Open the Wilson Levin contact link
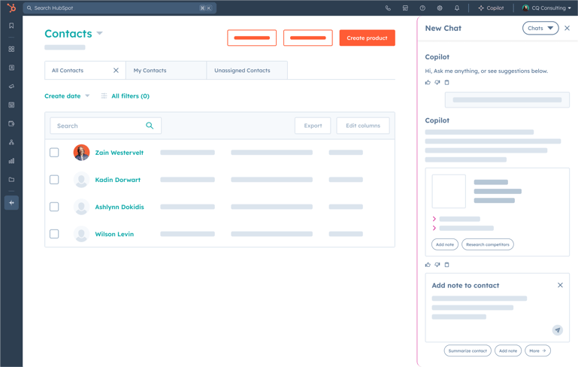 click(x=114, y=234)
